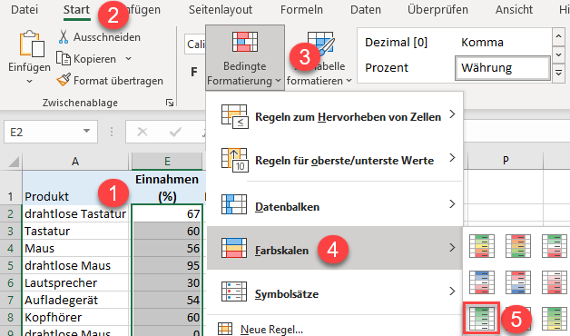Select column A header
570x336 pixels.
tap(75, 161)
